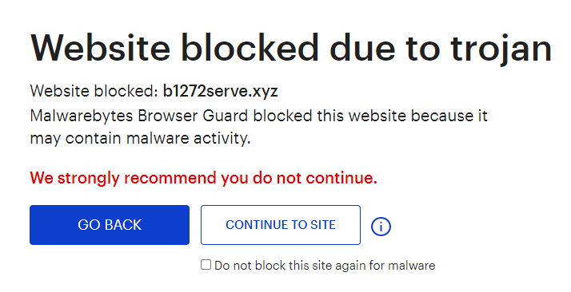Click the 'Malwarebytes Browser Guard' description line
This screenshot has height=292, width=571.
(258, 116)
